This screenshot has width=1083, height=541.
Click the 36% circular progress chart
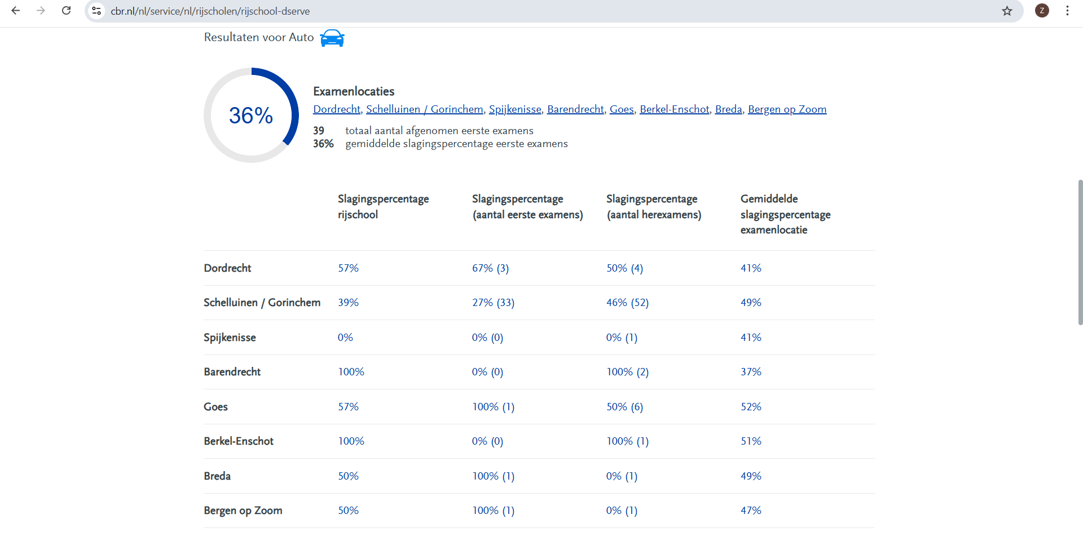pyautogui.click(x=251, y=116)
